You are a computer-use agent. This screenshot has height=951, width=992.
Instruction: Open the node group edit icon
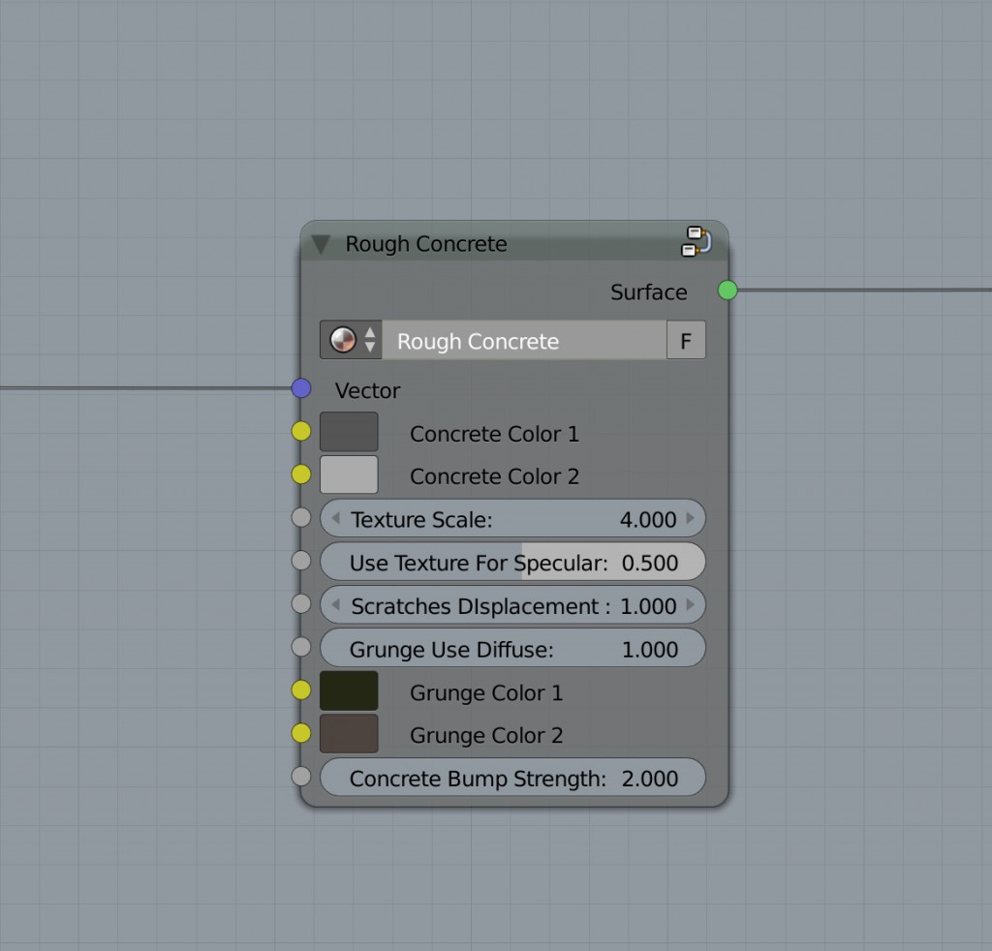(695, 242)
